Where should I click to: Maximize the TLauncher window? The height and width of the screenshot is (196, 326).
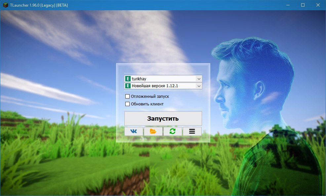pyautogui.click(x=303, y=5)
